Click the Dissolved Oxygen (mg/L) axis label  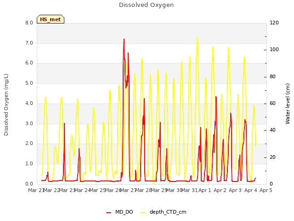[6, 105]
